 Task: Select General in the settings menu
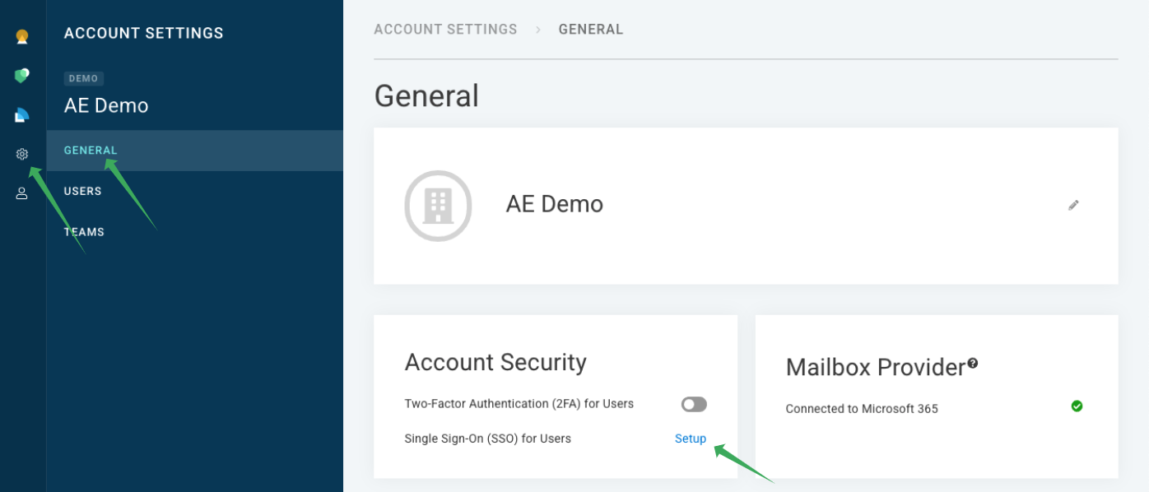pos(195,151)
